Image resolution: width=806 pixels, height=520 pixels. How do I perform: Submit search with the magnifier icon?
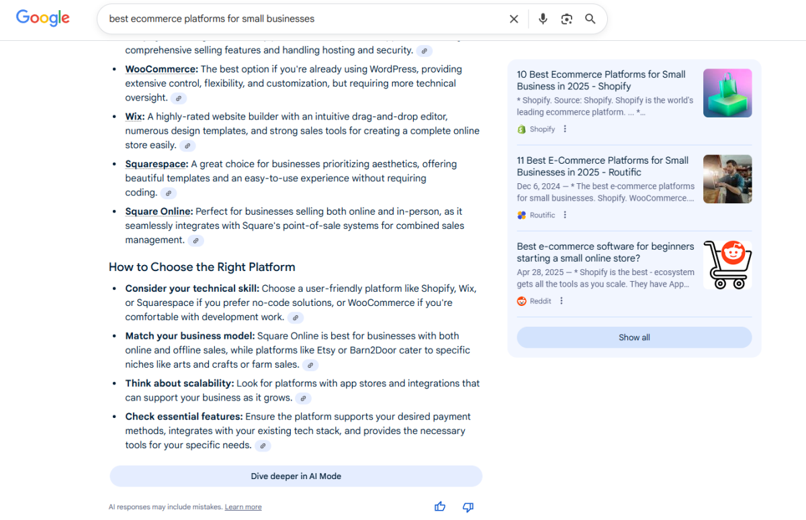coord(590,19)
